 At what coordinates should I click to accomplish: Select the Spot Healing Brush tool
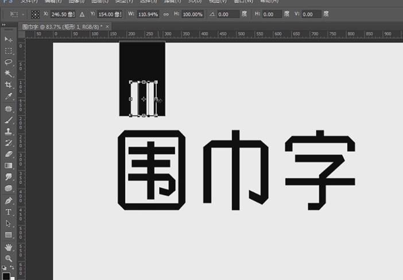click(8, 109)
